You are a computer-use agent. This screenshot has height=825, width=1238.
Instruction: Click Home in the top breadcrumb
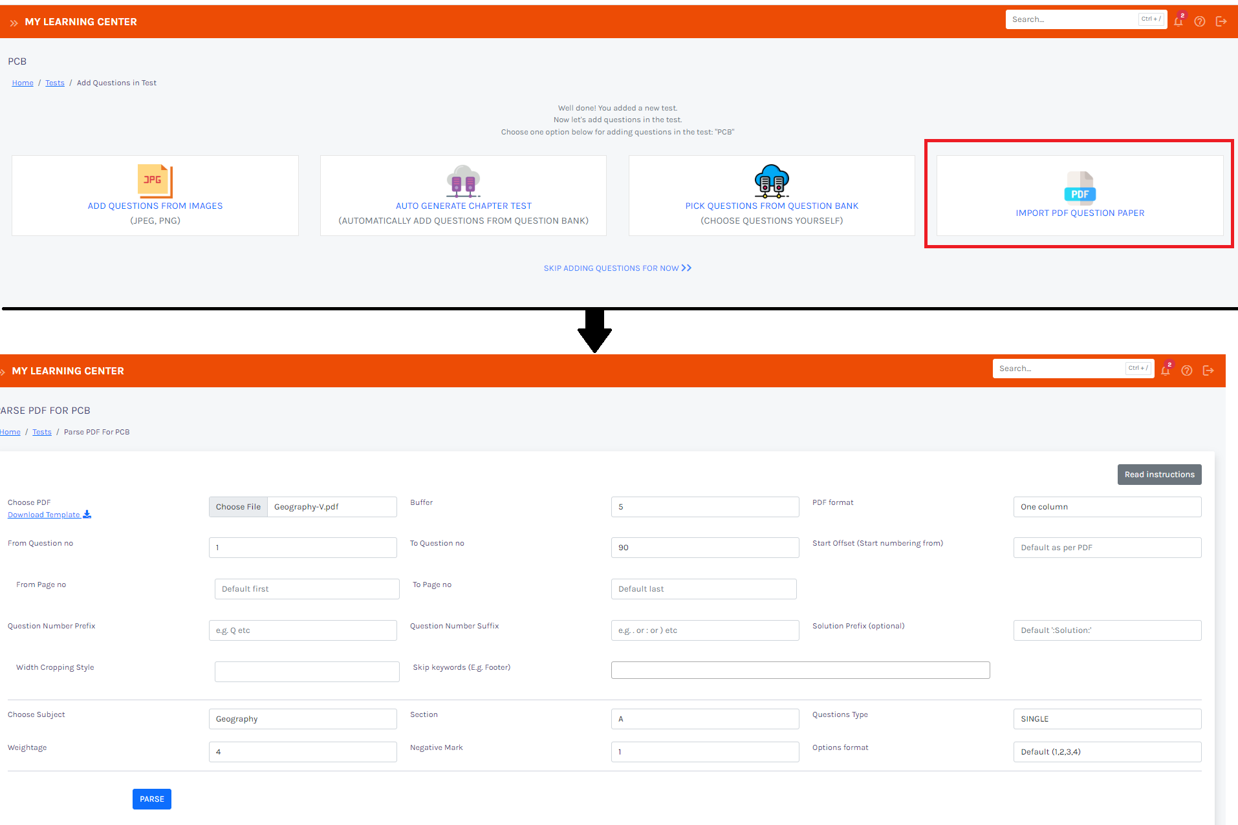click(23, 83)
